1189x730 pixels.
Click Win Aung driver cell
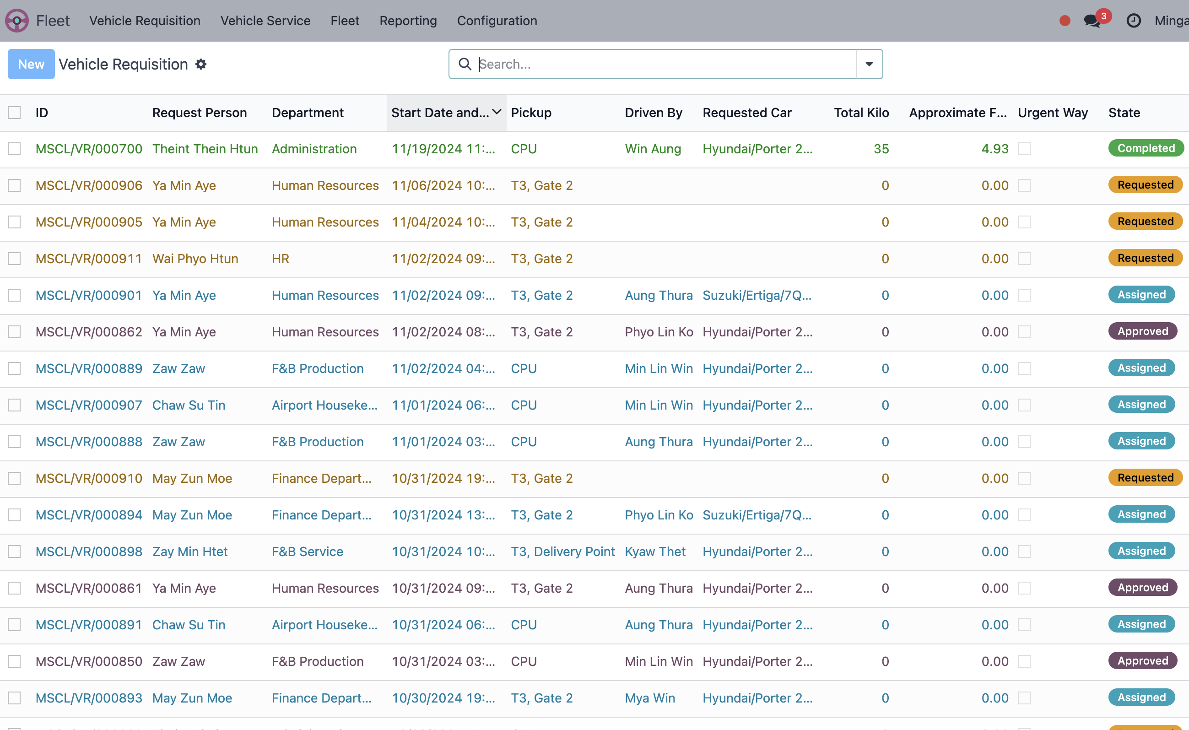point(653,149)
